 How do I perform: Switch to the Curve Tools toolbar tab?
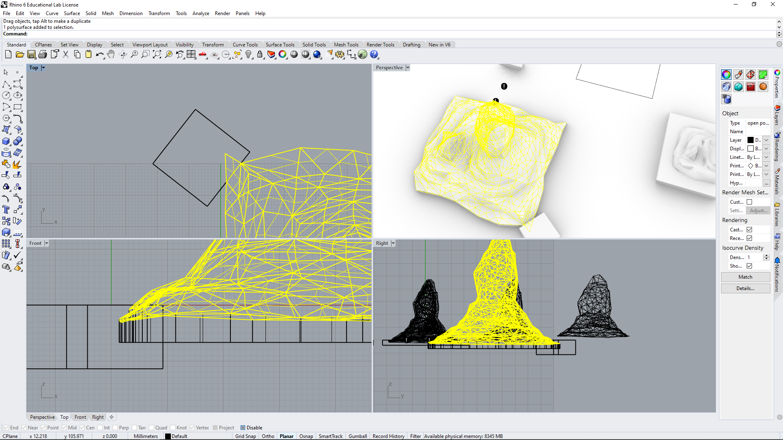tap(245, 45)
